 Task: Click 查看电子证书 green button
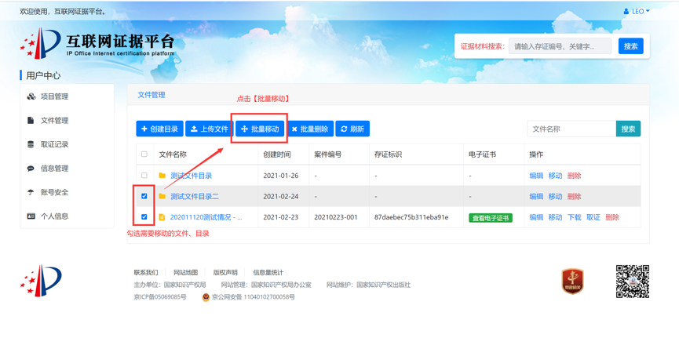(x=490, y=217)
